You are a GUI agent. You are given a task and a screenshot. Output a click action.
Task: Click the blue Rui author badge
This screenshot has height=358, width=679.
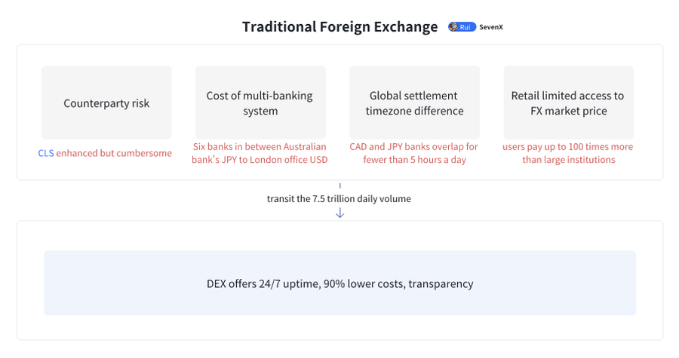click(462, 27)
